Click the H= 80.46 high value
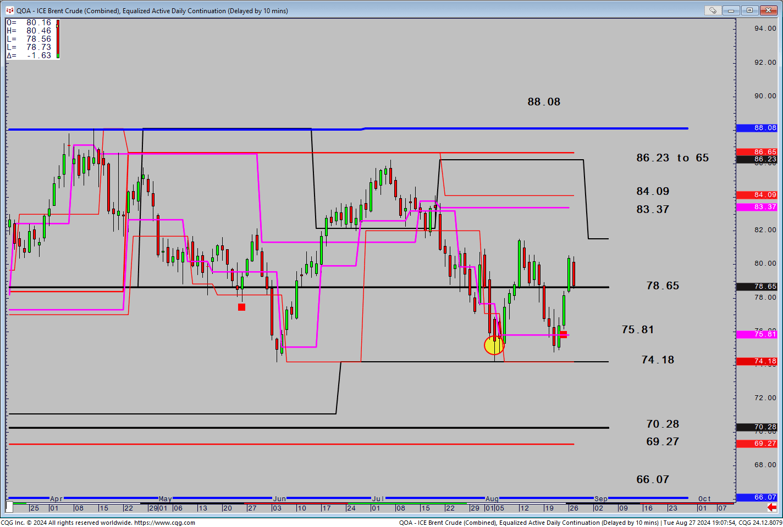 pos(29,31)
